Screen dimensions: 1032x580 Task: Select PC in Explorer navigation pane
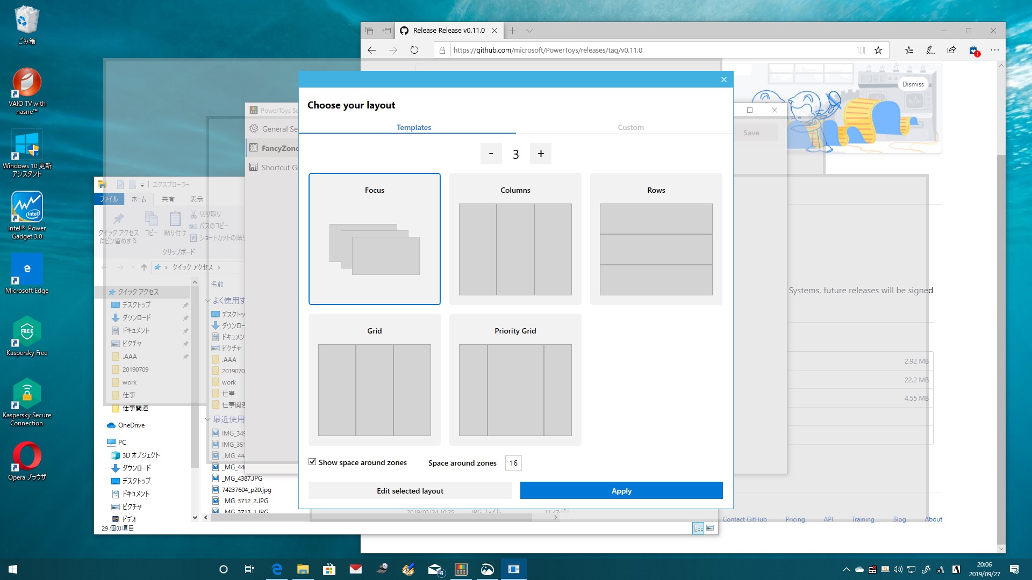coord(122,442)
